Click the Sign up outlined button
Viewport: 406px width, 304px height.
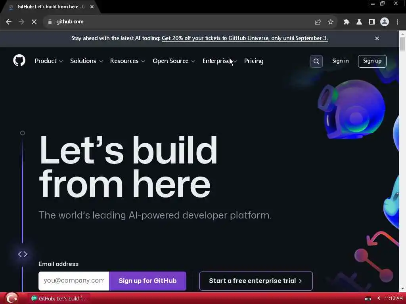click(x=372, y=61)
